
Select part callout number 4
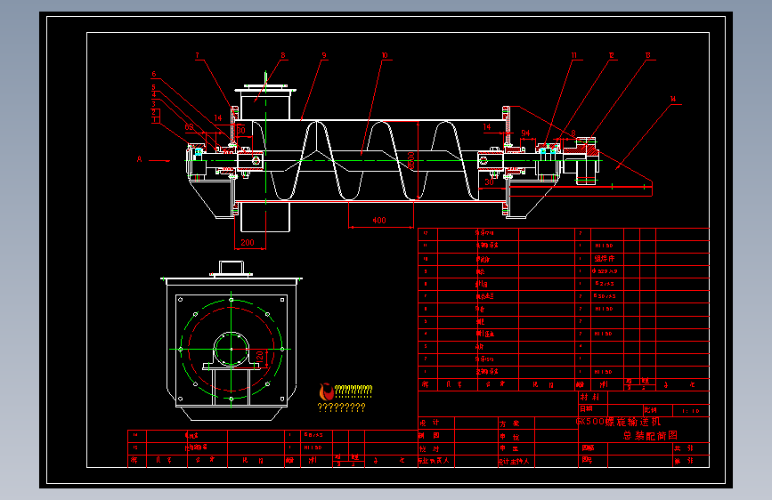(x=154, y=94)
